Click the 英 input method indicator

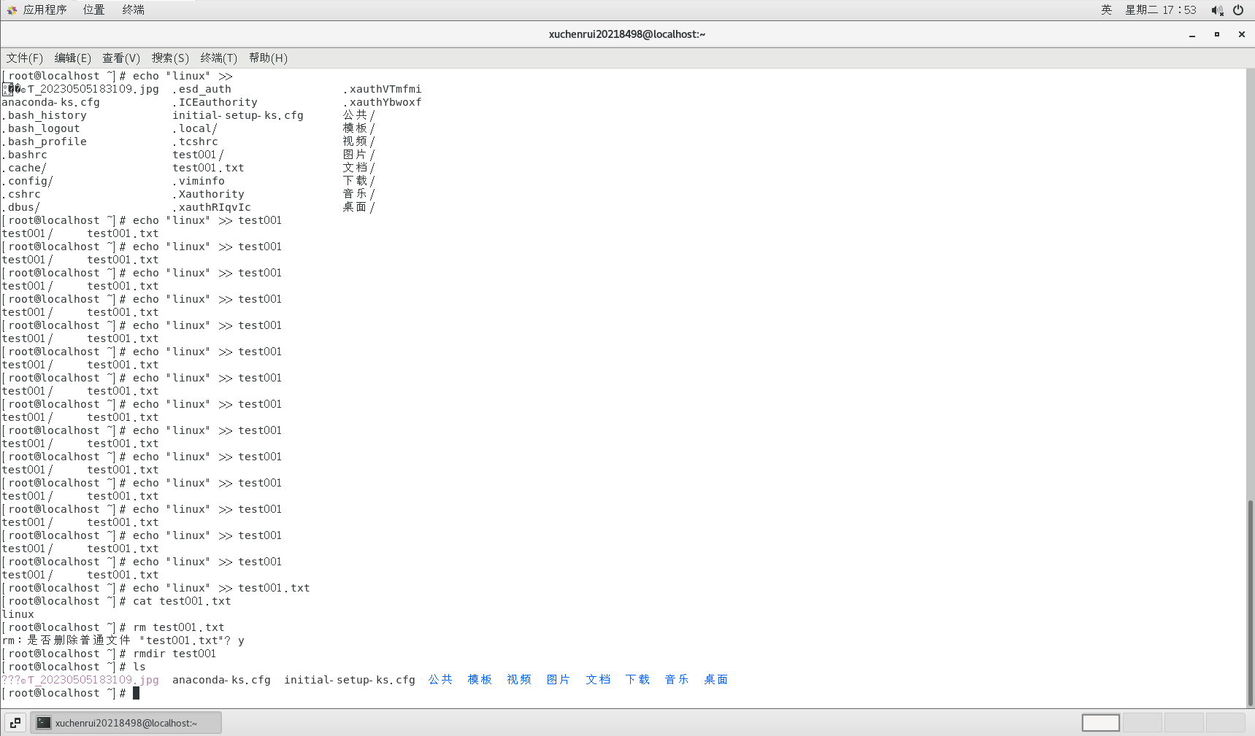1106,10
